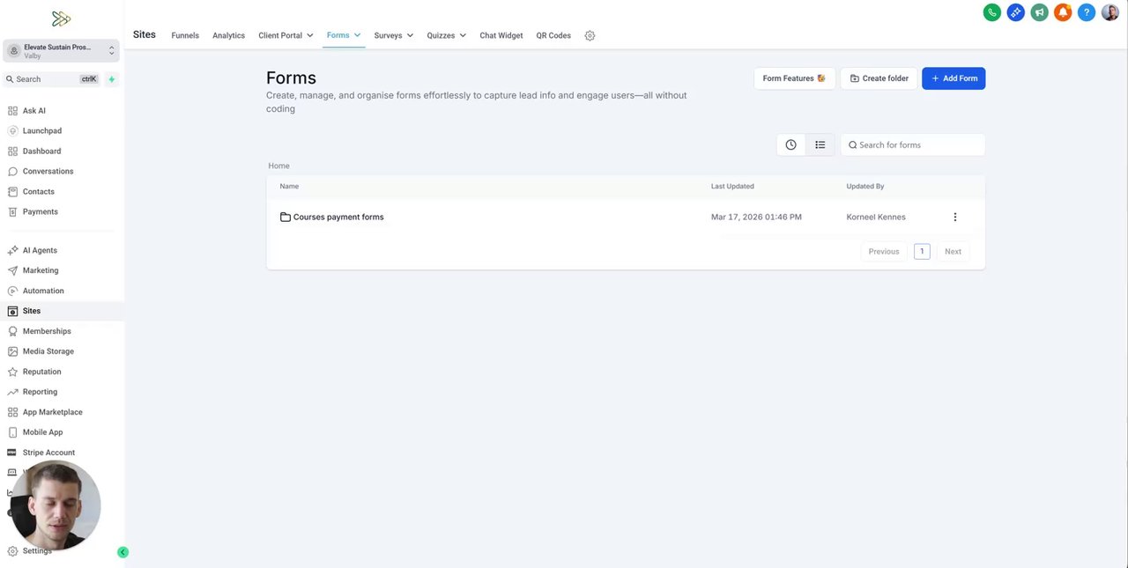The height and width of the screenshot is (568, 1128).
Task: Focus the Search for forms field
Action: pyautogui.click(x=913, y=144)
